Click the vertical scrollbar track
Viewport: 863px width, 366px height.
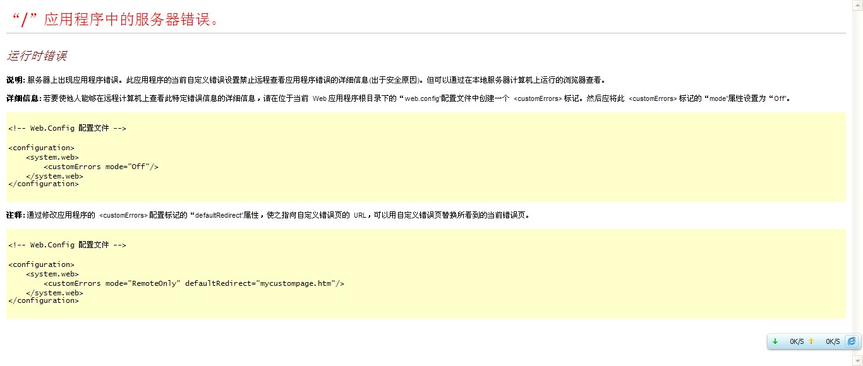pyautogui.click(x=857, y=183)
